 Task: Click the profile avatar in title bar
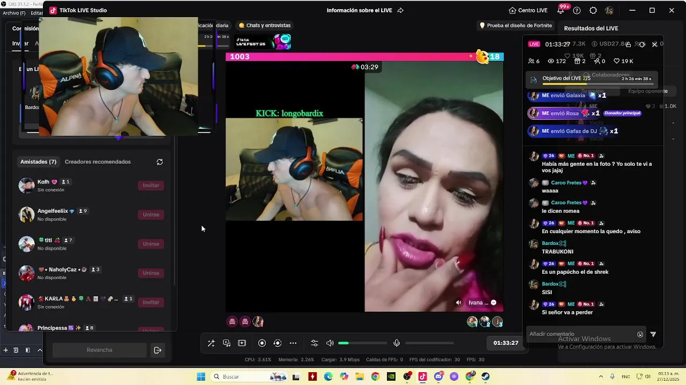point(609,10)
